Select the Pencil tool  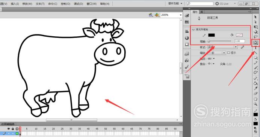(255, 63)
